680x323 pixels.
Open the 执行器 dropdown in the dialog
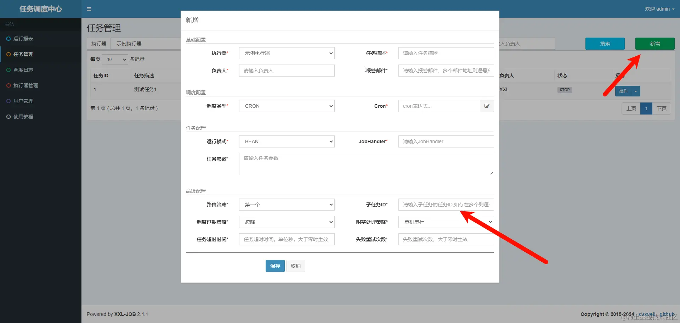(x=287, y=53)
